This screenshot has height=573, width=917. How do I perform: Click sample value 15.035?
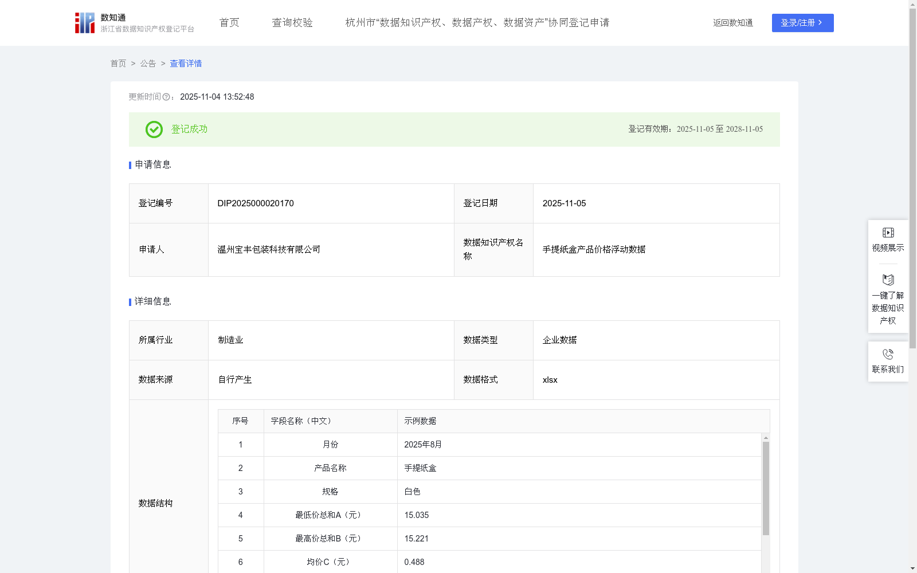coord(417,515)
